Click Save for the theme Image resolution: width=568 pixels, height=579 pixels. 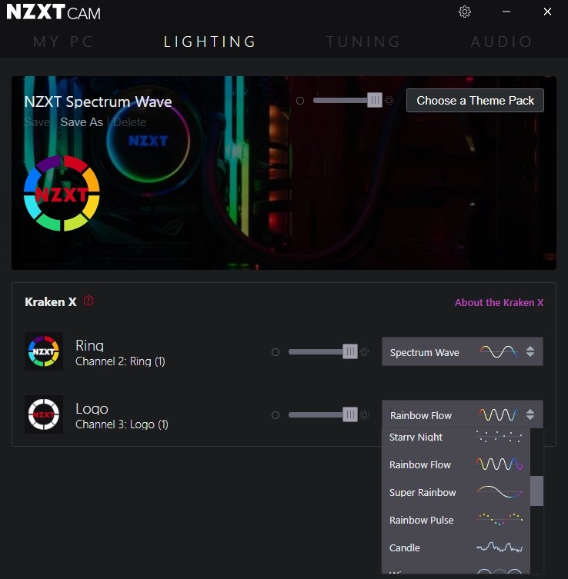coord(37,122)
